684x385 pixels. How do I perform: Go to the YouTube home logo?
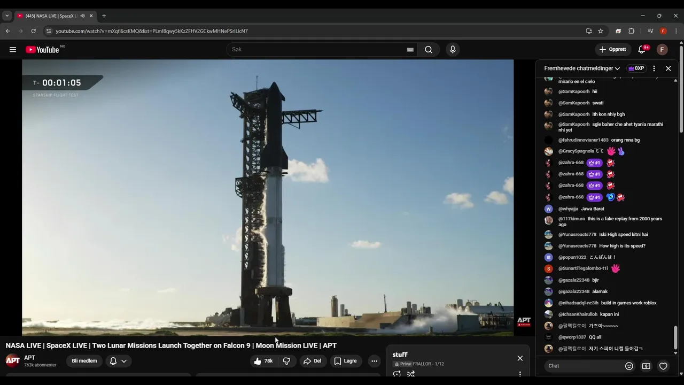(43, 50)
